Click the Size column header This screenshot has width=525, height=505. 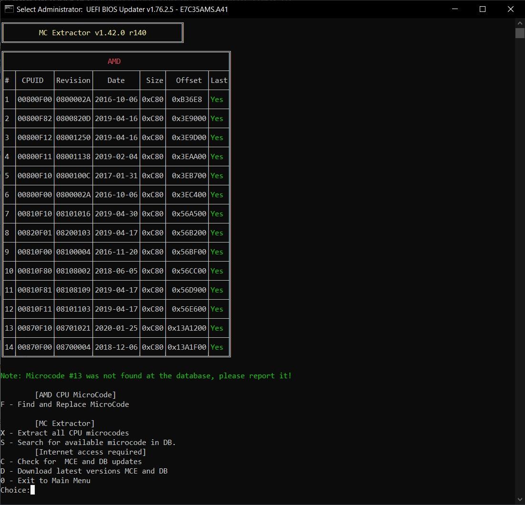155,81
